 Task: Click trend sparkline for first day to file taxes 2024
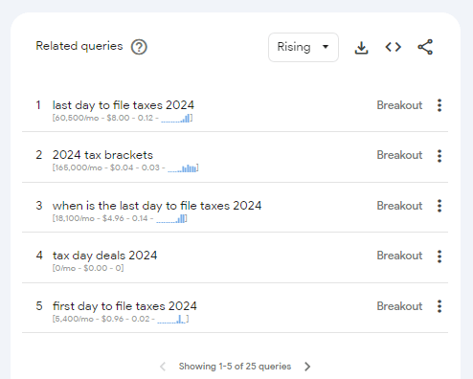tap(171, 319)
